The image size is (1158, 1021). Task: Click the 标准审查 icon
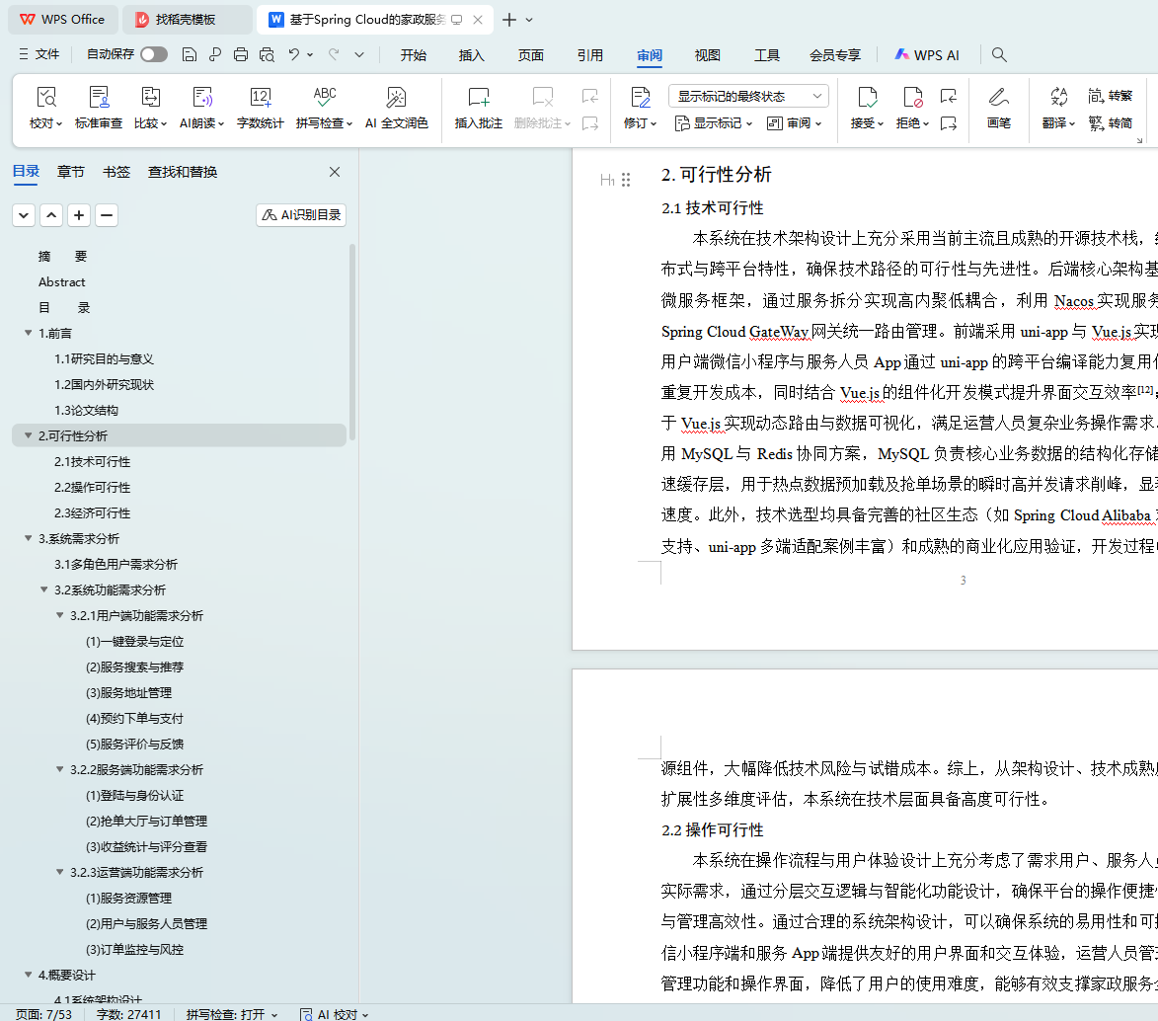pyautogui.click(x=99, y=97)
